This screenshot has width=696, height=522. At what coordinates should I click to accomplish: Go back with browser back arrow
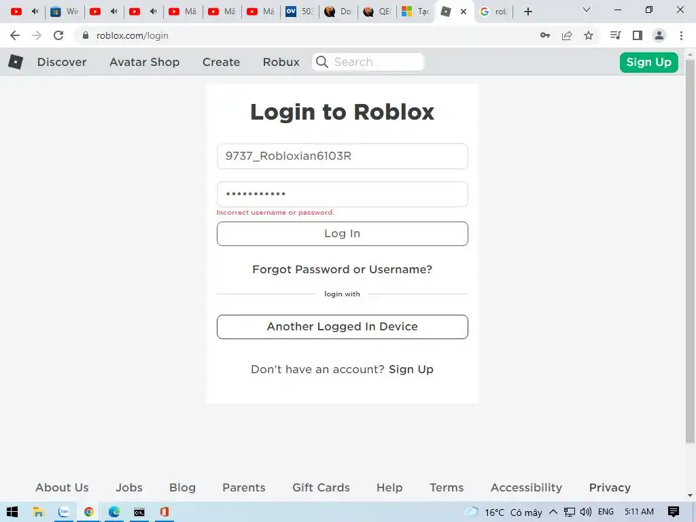click(x=15, y=35)
